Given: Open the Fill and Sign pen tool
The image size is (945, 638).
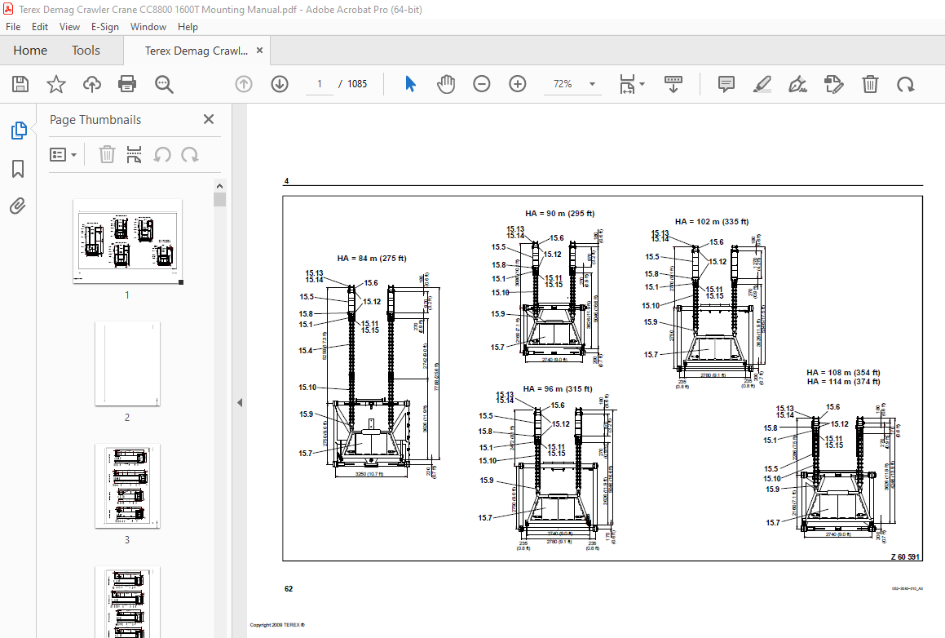Looking at the screenshot, I should (798, 84).
